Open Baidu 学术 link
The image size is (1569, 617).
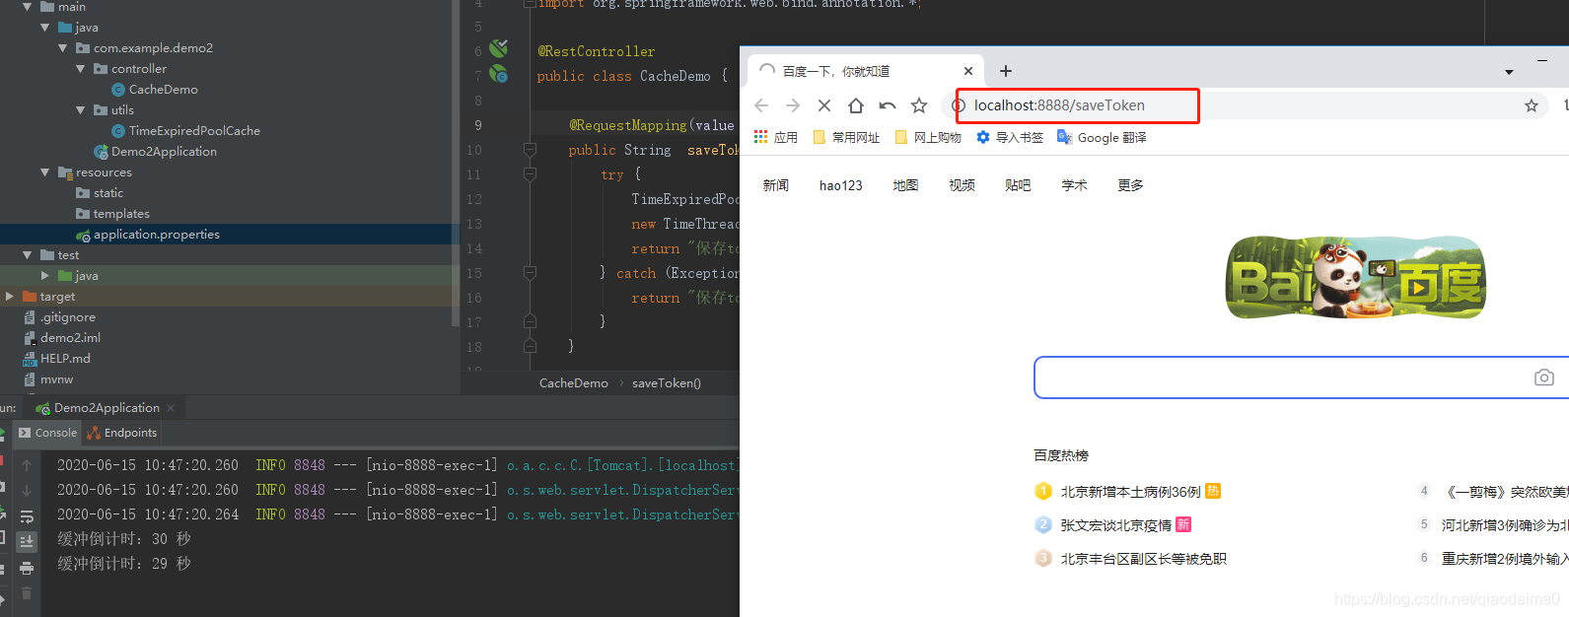tap(1074, 185)
